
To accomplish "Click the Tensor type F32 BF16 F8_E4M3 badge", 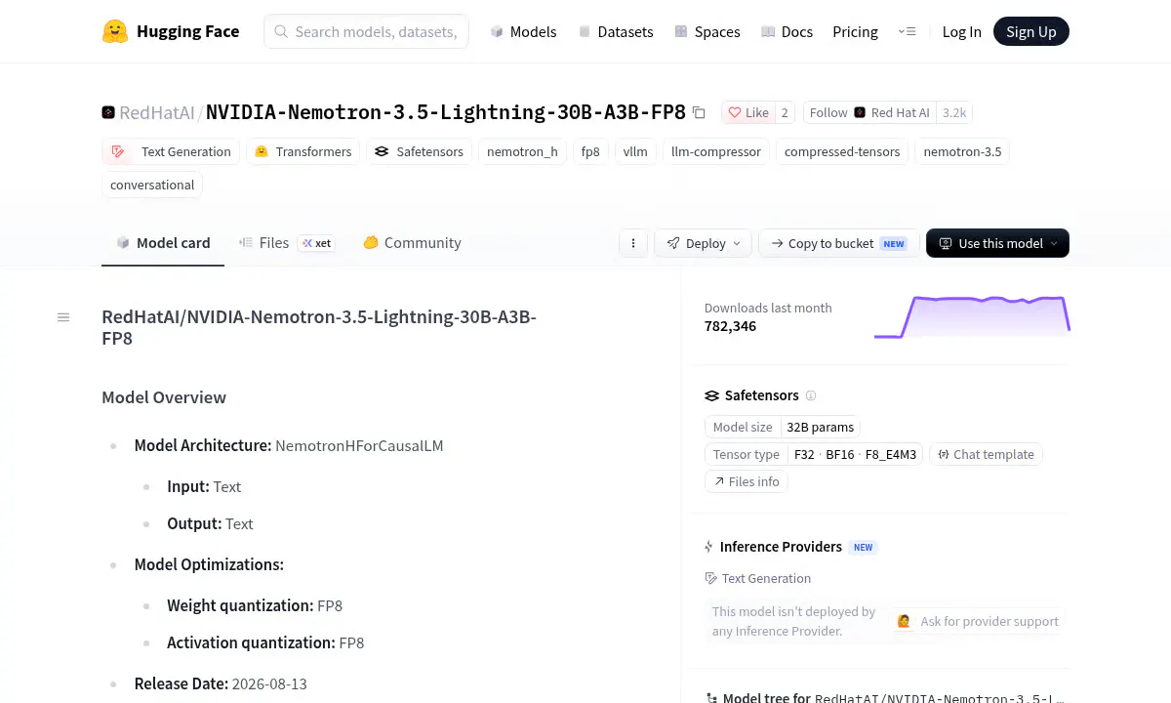I will (x=814, y=454).
